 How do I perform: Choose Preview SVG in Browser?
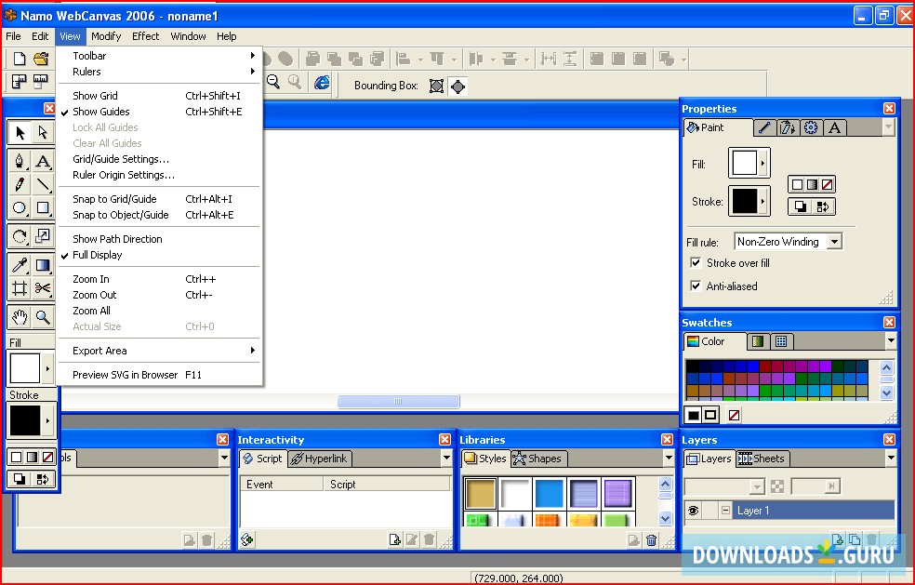click(x=125, y=375)
